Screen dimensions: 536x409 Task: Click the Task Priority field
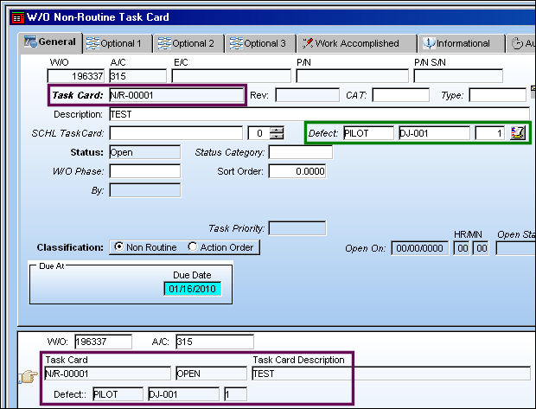pos(297,228)
